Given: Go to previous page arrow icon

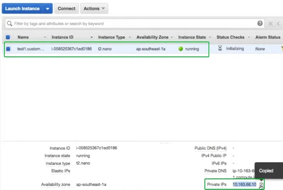Looking at the screenshot, I should 278,24.
